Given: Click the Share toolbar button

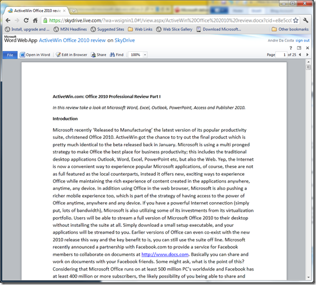Looking at the screenshot, I should (99, 55).
